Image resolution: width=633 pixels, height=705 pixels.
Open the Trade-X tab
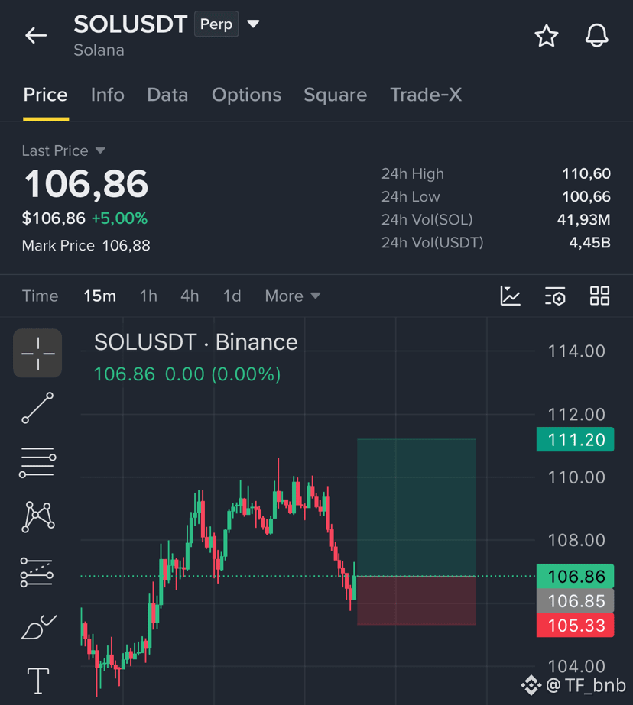(426, 95)
